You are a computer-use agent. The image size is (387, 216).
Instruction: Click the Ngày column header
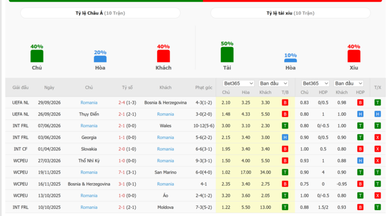(x=49, y=87)
